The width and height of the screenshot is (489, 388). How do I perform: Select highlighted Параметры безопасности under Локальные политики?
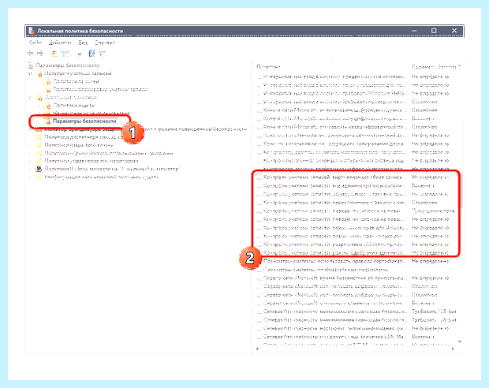tap(84, 121)
